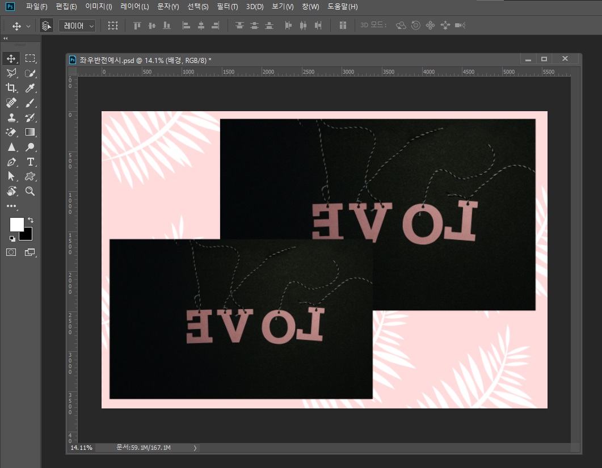602x468 pixels.
Task: Distribute top edges of layers
Action: 239,26
